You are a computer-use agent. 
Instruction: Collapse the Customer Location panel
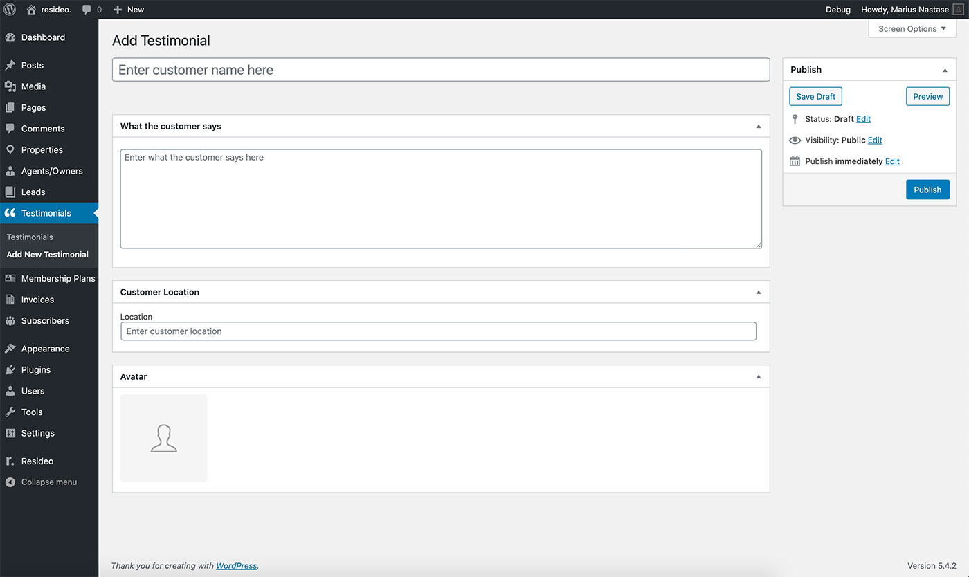coord(758,293)
